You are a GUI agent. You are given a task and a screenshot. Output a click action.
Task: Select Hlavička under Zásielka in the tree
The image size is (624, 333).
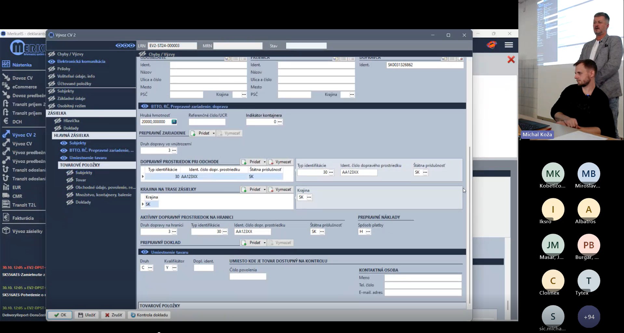pyautogui.click(x=71, y=121)
